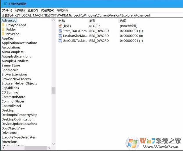Select the Browser Helper Objects key
This screenshot has width=183, height=151.
pyautogui.click(x=19, y=83)
